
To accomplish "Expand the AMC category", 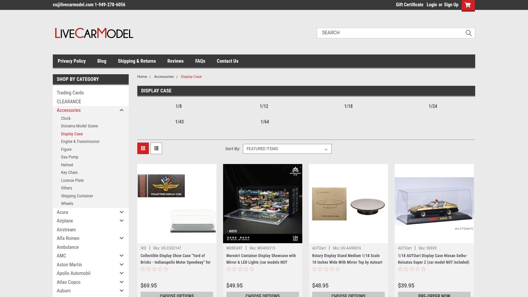I will (121, 256).
